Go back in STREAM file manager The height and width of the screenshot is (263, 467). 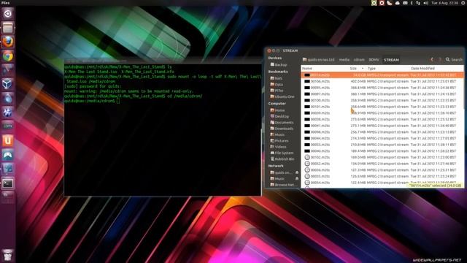tap(432, 60)
